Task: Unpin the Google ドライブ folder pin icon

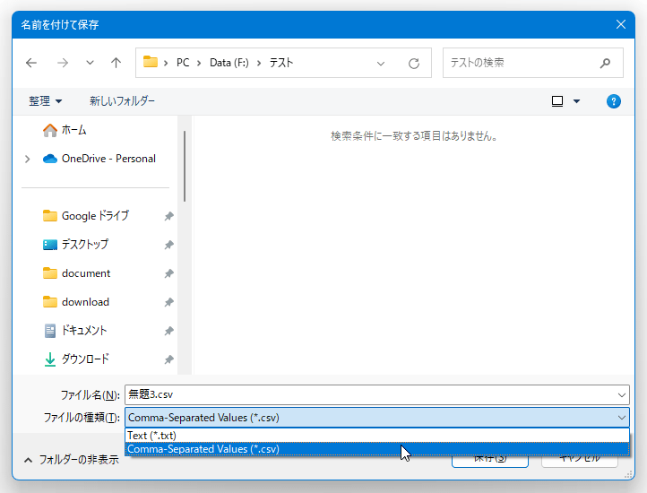Action: pos(168,216)
